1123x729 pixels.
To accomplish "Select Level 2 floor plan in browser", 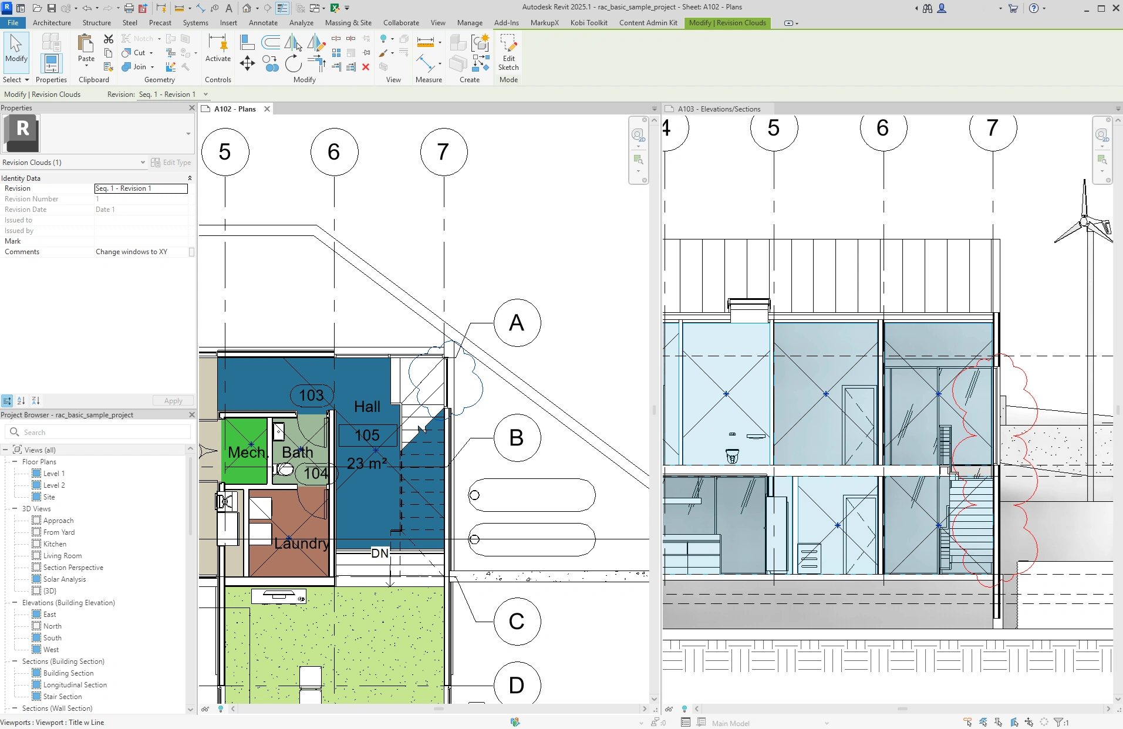I will coord(54,485).
